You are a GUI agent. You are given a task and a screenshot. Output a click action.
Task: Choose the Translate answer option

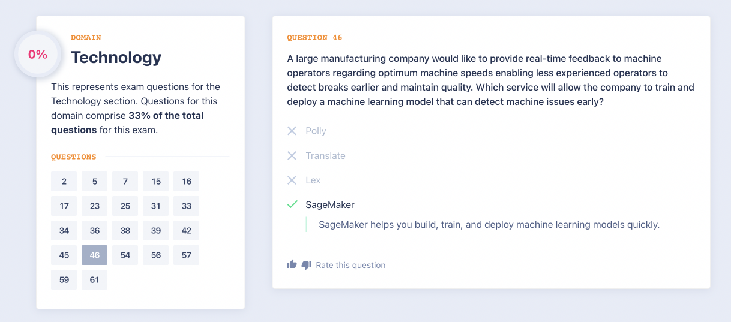tap(325, 155)
